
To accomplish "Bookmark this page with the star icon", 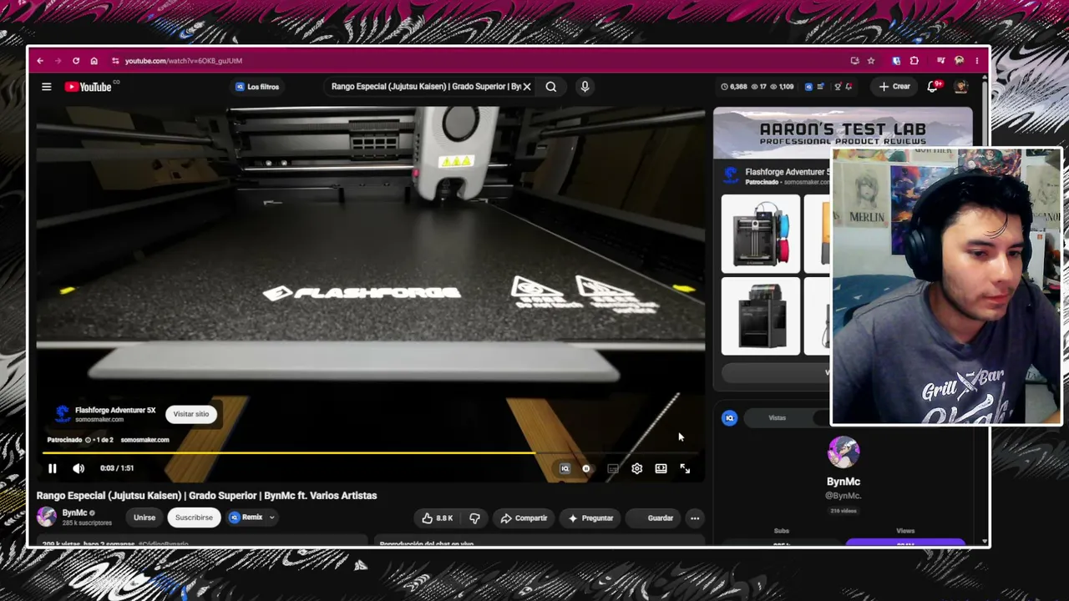I will (871, 61).
